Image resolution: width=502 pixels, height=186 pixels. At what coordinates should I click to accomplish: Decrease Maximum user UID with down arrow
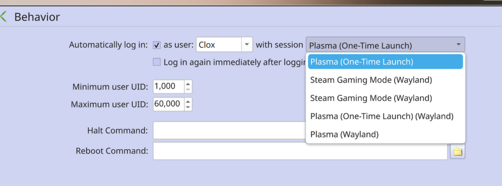pos(188,107)
